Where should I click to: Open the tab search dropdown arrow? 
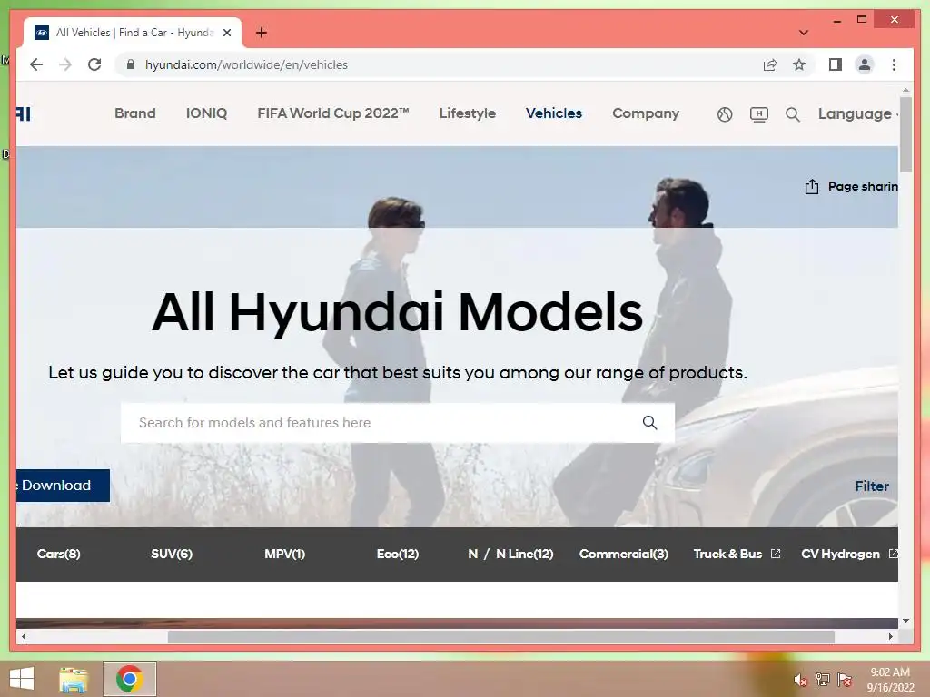point(803,33)
